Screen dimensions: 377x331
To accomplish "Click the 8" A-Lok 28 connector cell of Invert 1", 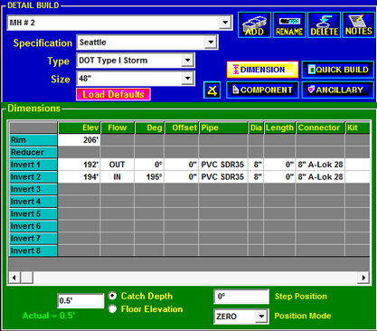I will [320, 165].
